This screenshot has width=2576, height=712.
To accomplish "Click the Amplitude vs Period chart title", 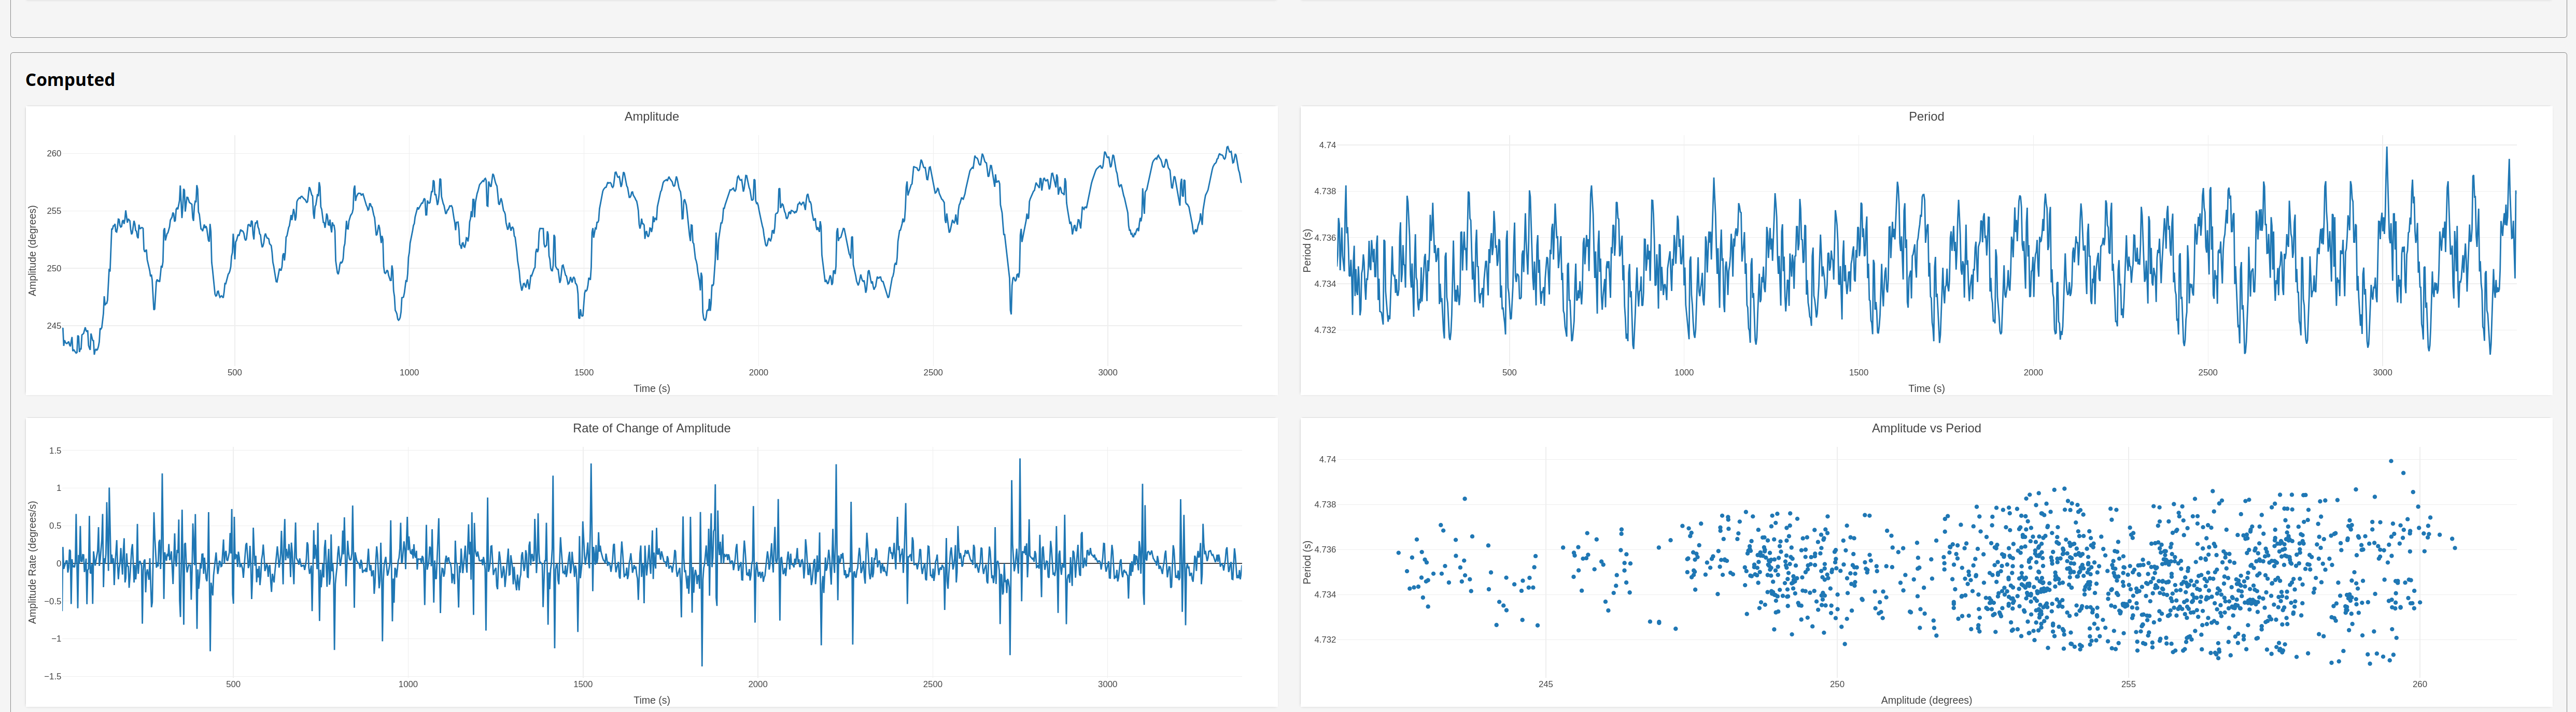I will click(x=1925, y=428).
